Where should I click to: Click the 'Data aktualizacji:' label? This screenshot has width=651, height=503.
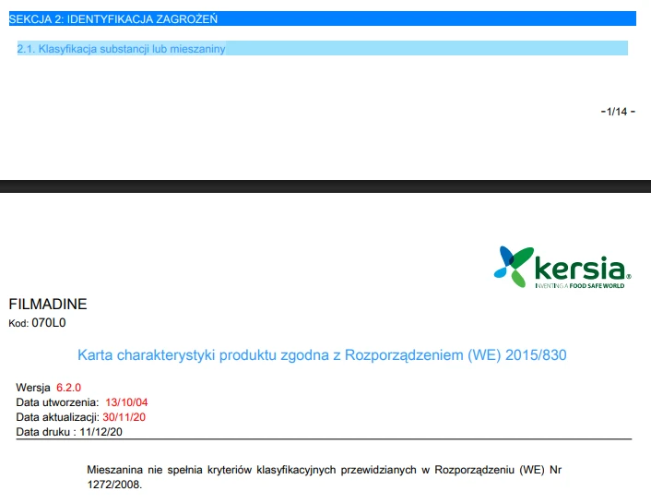[x=58, y=417]
